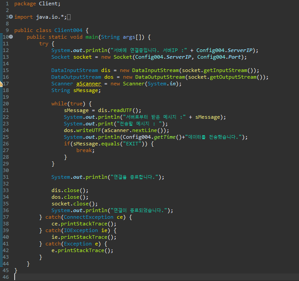Viewport: 299px width, 281px height.
Task: Click line number 46 in gutter
Action: click(6, 277)
